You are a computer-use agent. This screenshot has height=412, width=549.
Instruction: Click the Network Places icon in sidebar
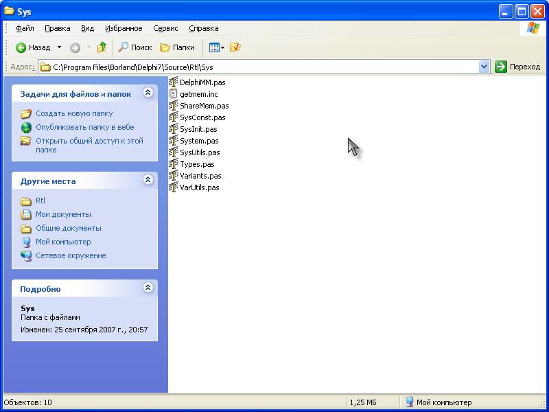coord(26,255)
